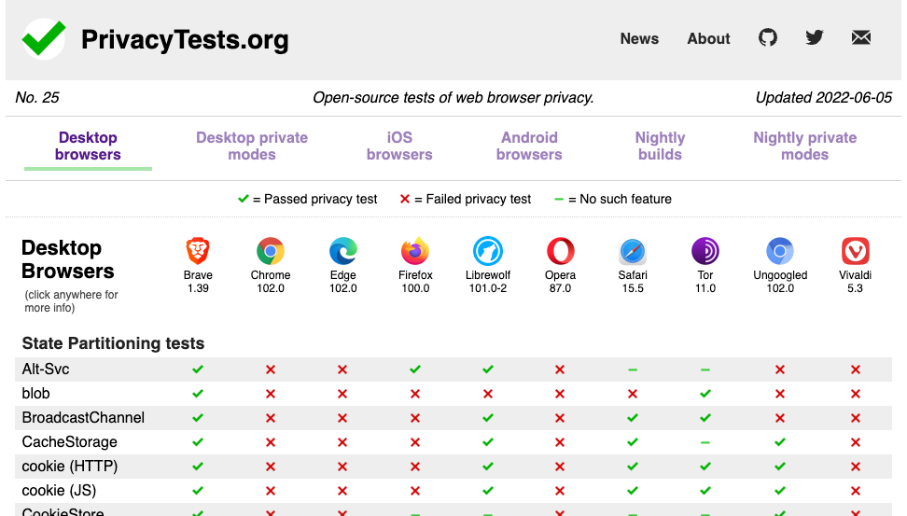Click Librewolf's BroadcastChannel passed checkmark
This screenshot has width=907, height=516.
coord(488,418)
